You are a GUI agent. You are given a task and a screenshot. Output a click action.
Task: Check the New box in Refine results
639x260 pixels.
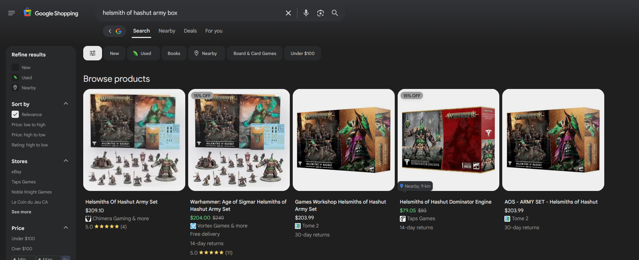(15, 67)
